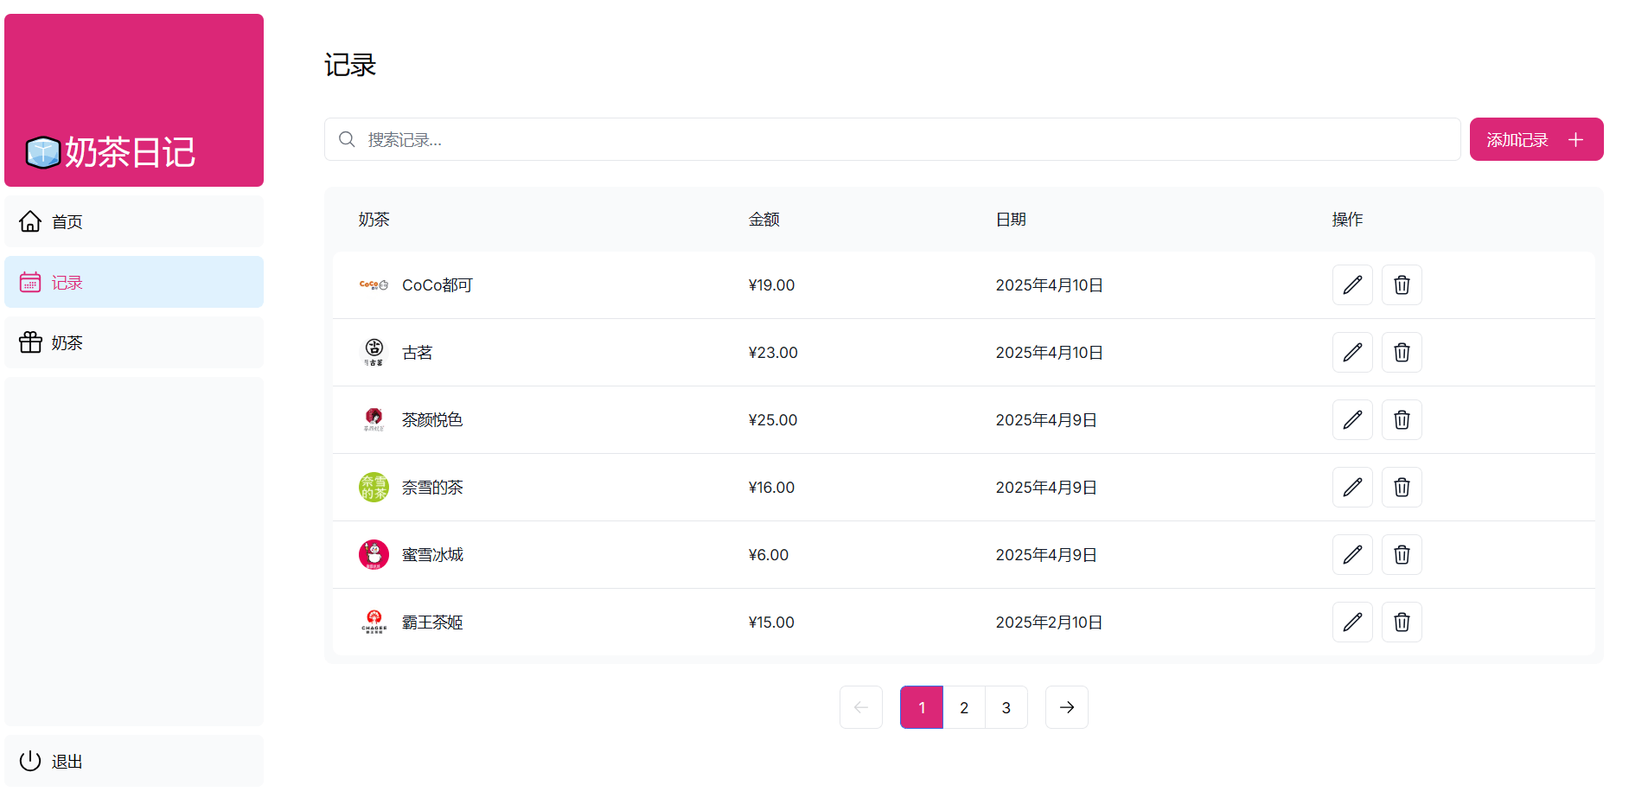
Task: Edit the 霸王茶姬 record
Action: pos(1352,622)
